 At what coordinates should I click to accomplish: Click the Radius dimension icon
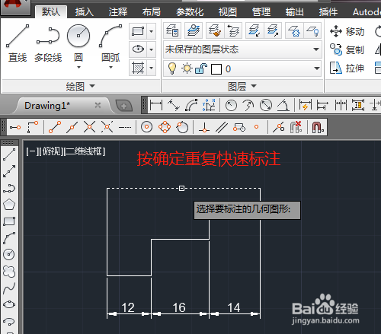[x=231, y=105]
